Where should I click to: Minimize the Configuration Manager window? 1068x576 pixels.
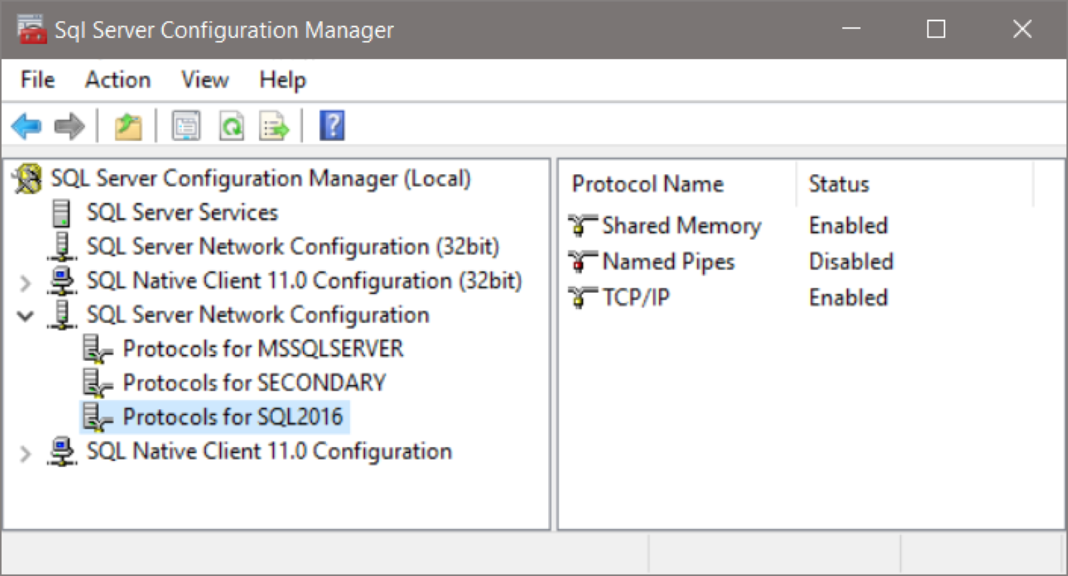pos(851,28)
